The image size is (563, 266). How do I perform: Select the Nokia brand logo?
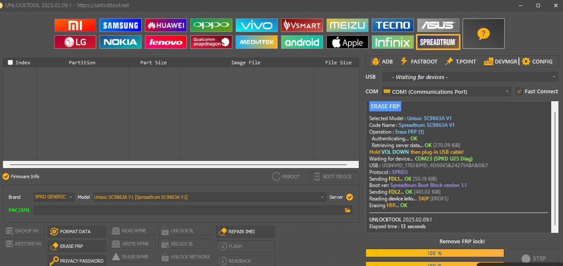pyautogui.click(x=121, y=42)
